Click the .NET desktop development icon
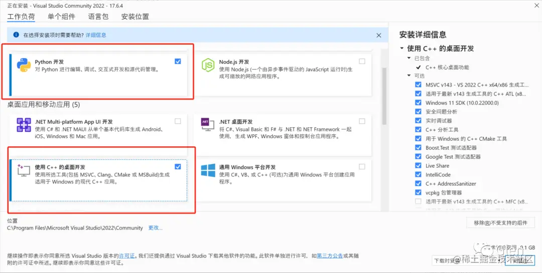 click(x=208, y=125)
